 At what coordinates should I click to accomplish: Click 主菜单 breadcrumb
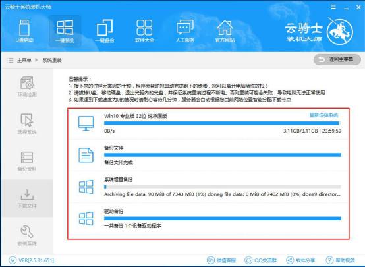click(24, 61)
